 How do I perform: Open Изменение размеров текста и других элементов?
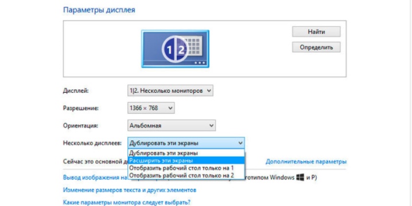point(130,190)
